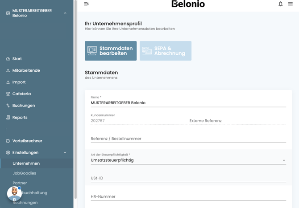Click the sidebar vertical scrollbar
The width and height of the screenshot is (299, 208).
pyautogui.click(x=75, y=99)
